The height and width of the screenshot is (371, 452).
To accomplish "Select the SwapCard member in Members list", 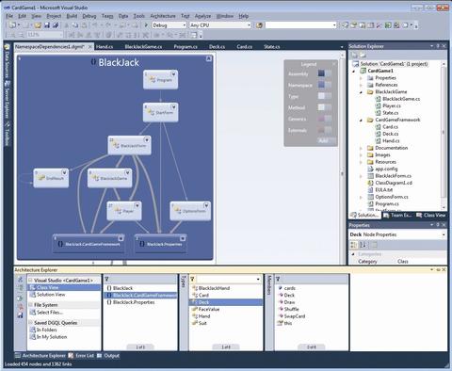I will pyautogui.click(x=295, y=316).
